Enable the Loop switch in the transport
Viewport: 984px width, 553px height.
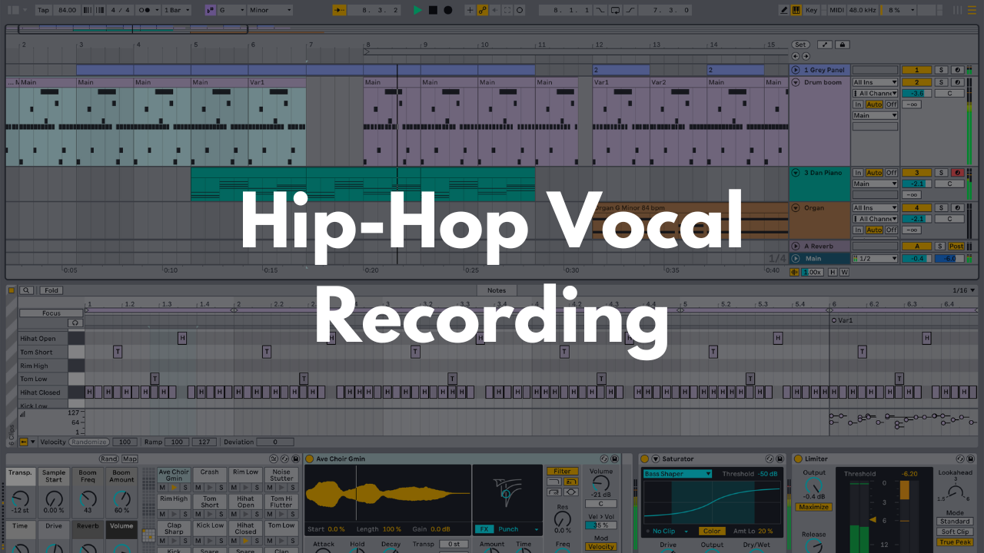point(616,9)
